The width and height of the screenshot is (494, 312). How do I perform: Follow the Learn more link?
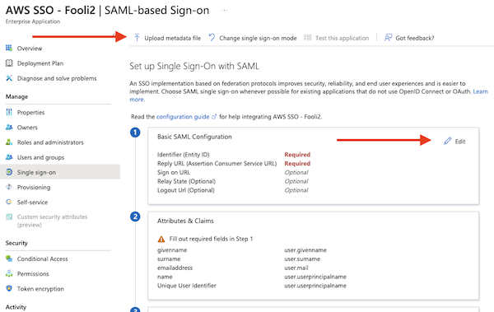480,91
